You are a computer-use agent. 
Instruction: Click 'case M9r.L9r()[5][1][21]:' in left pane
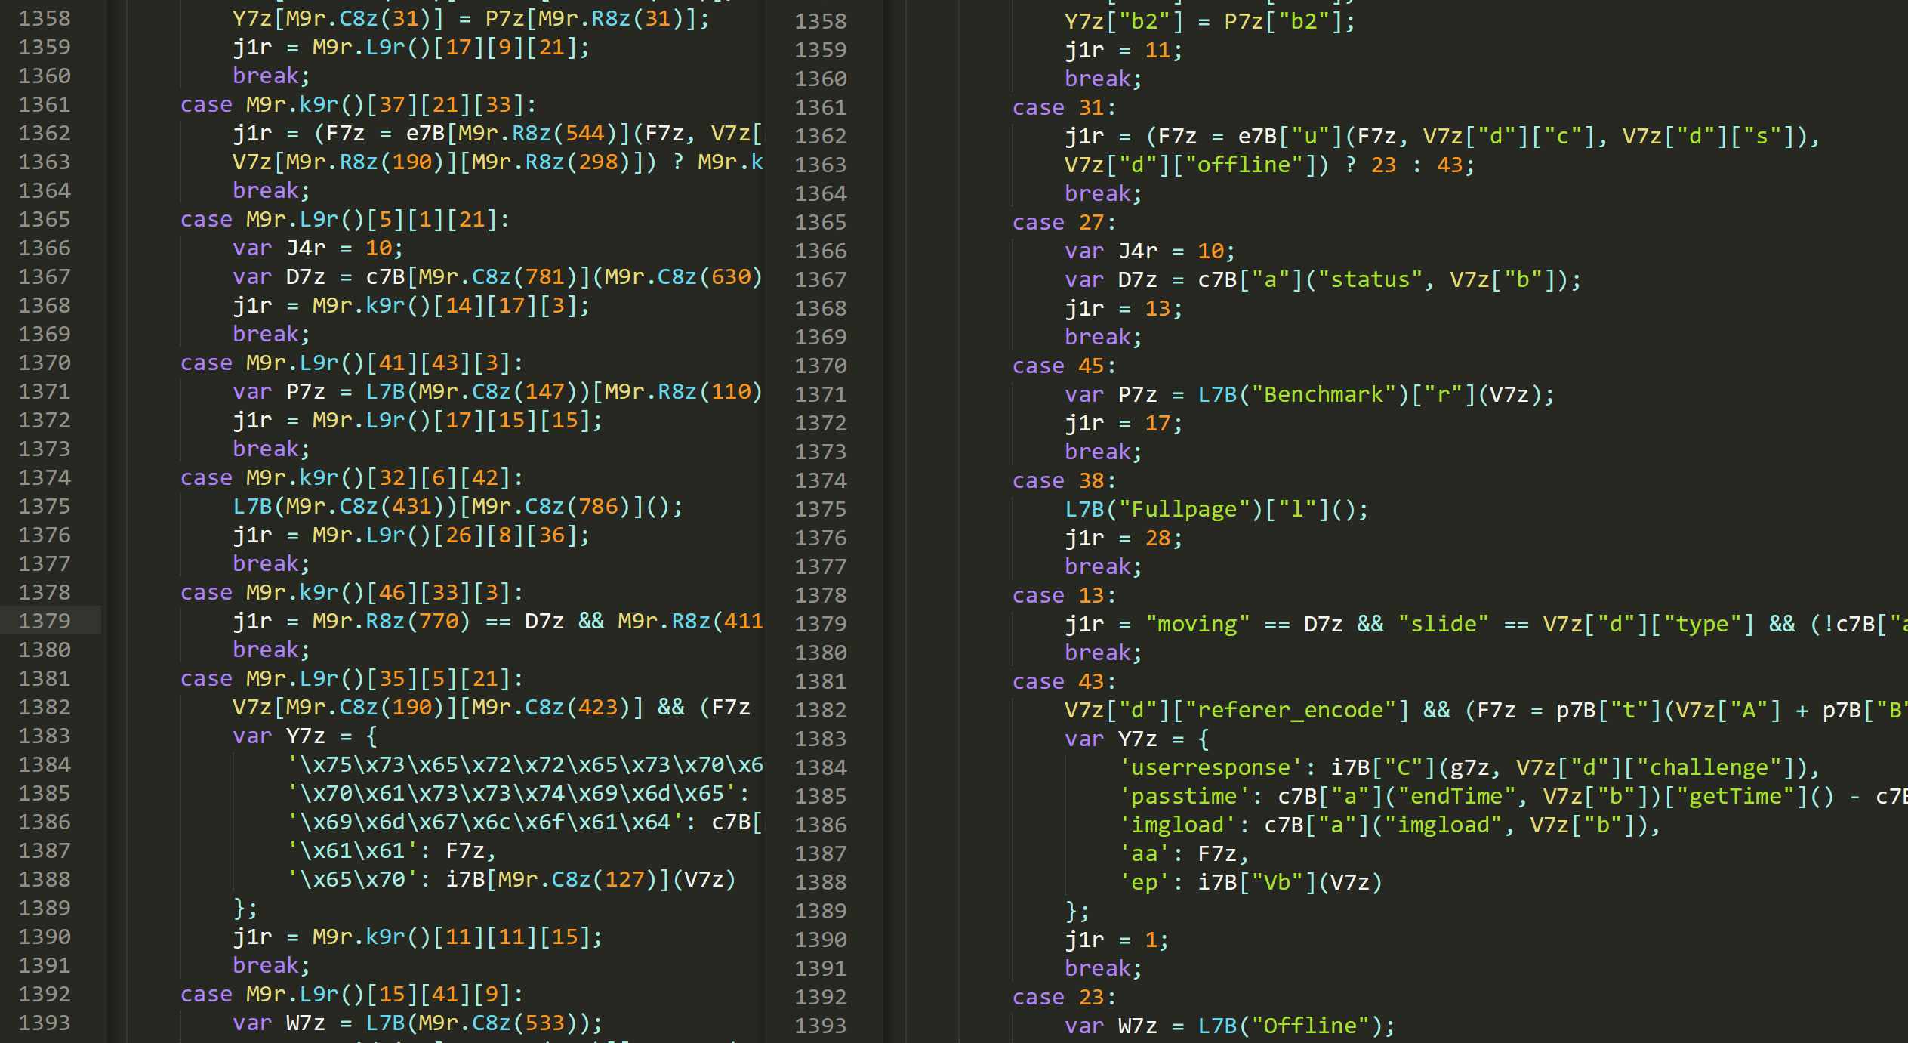(345, 219)
